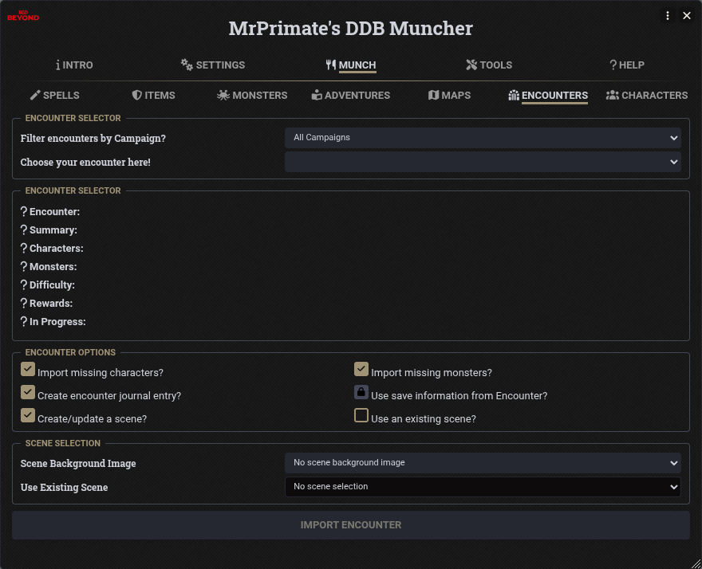Click the lock icon for save information
This screenshot has height=569, width=702.
click(x=361, y=392)
